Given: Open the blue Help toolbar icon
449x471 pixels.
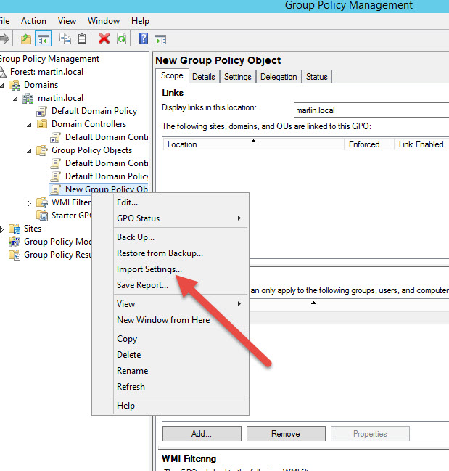Looking at the screenshot, I should pos(144,38).
